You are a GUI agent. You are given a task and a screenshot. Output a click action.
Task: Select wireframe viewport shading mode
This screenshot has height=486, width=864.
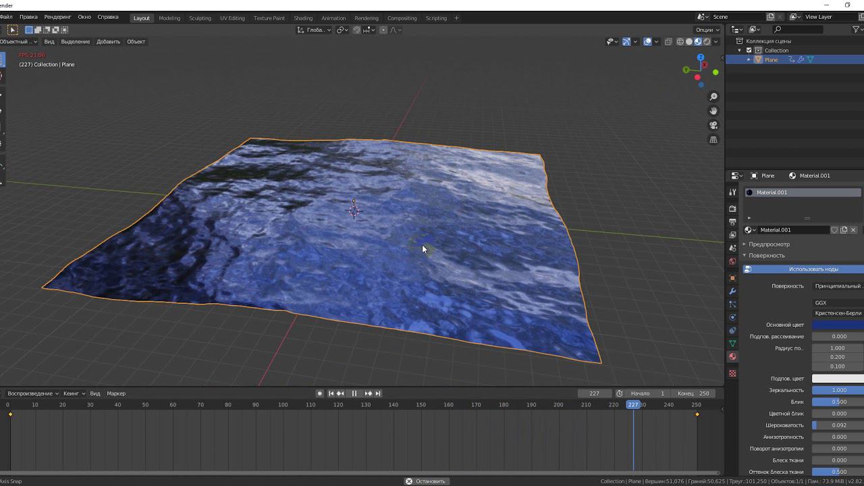pyautogui.click(x=680, y=42)
